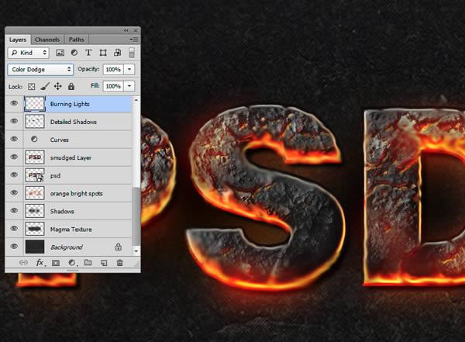Filter layers by type (T) icon

88,53
